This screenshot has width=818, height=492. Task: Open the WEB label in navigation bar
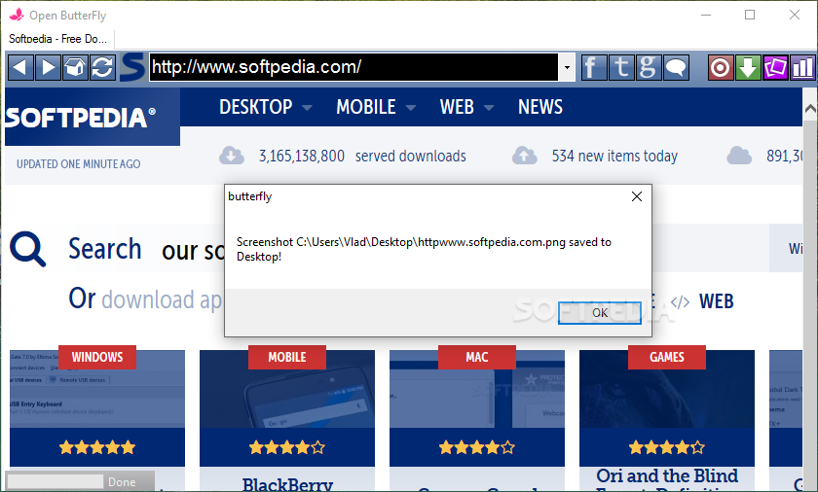click(457, 107)
